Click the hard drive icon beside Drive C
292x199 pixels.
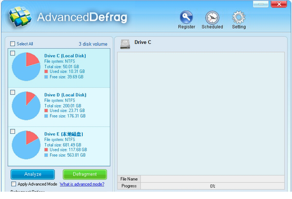click(x=125, y=44)
